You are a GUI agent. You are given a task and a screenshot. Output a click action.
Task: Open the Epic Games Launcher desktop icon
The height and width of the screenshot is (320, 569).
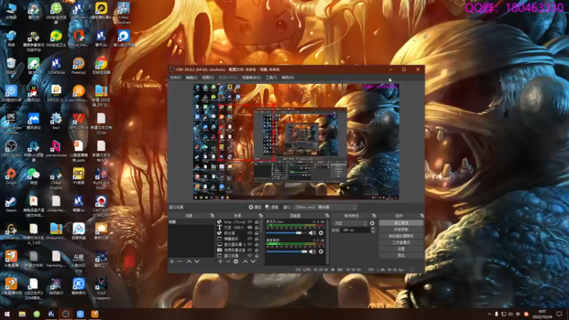(11, 124)
